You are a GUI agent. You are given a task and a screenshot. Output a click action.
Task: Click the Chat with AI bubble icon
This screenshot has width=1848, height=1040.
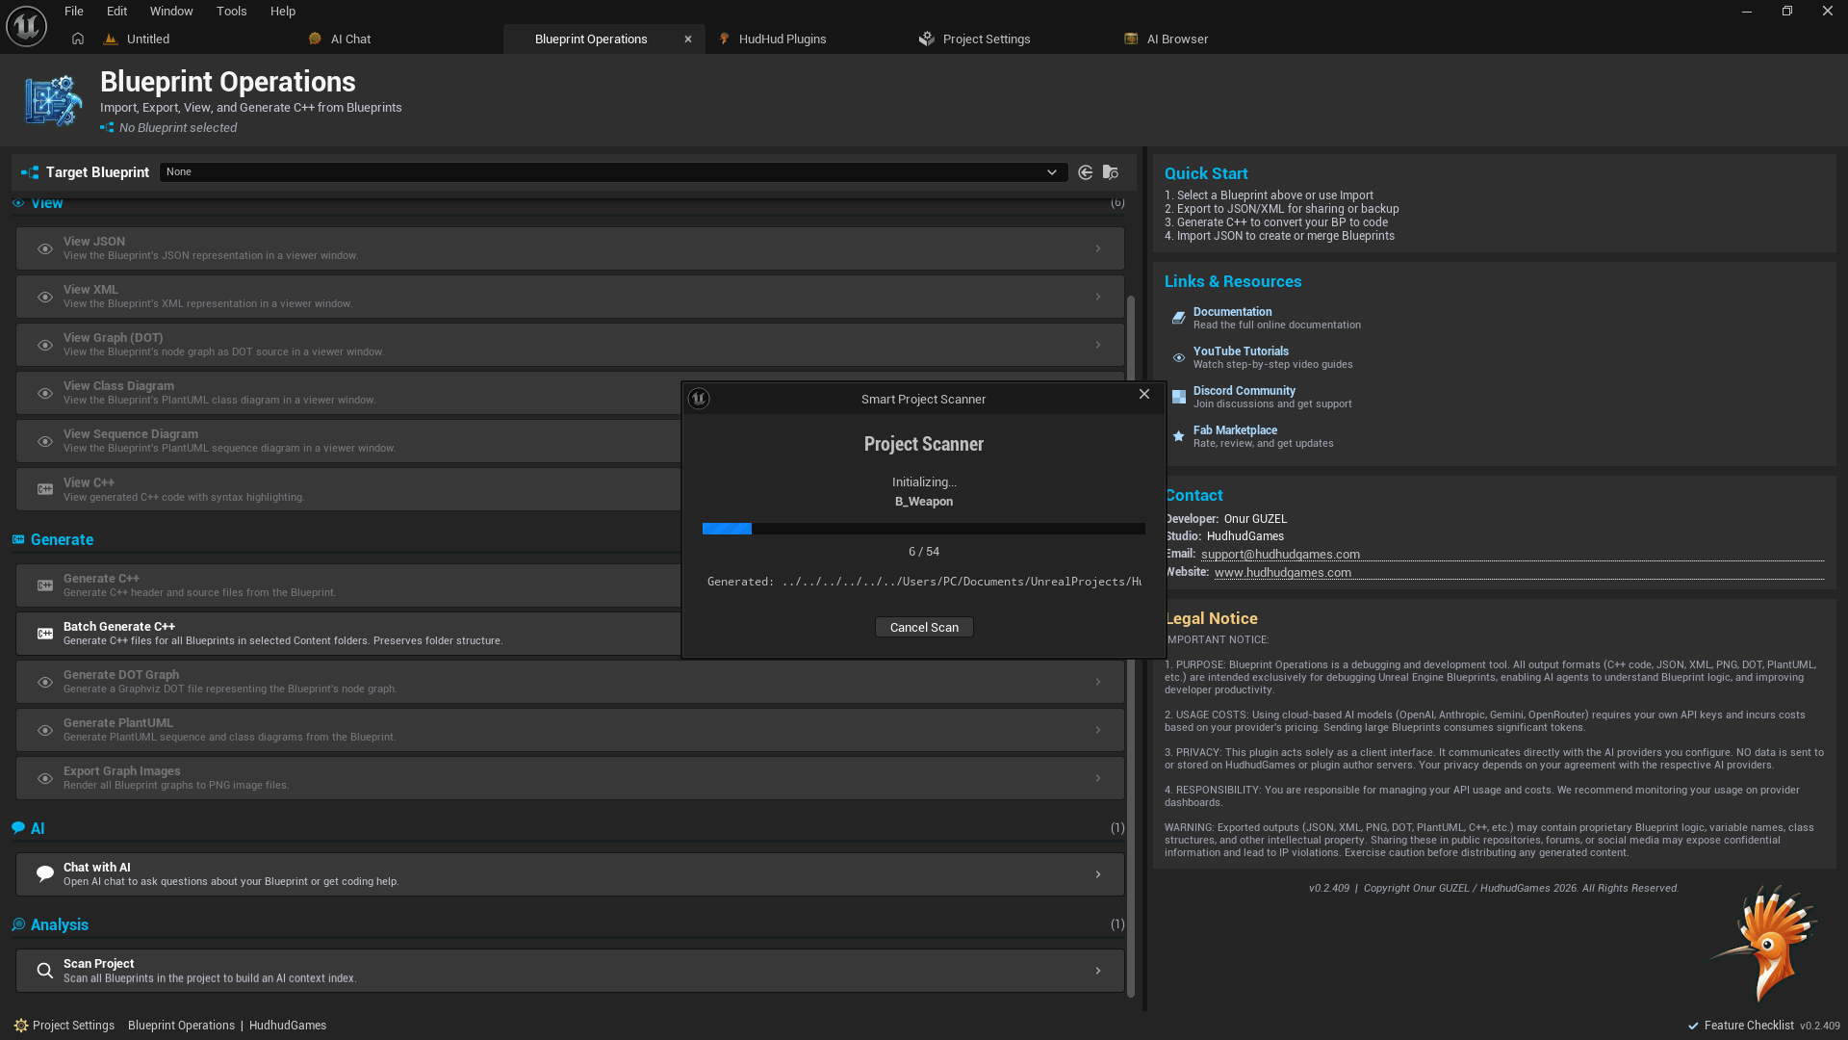pyautogui.click(x=44, y=873)
